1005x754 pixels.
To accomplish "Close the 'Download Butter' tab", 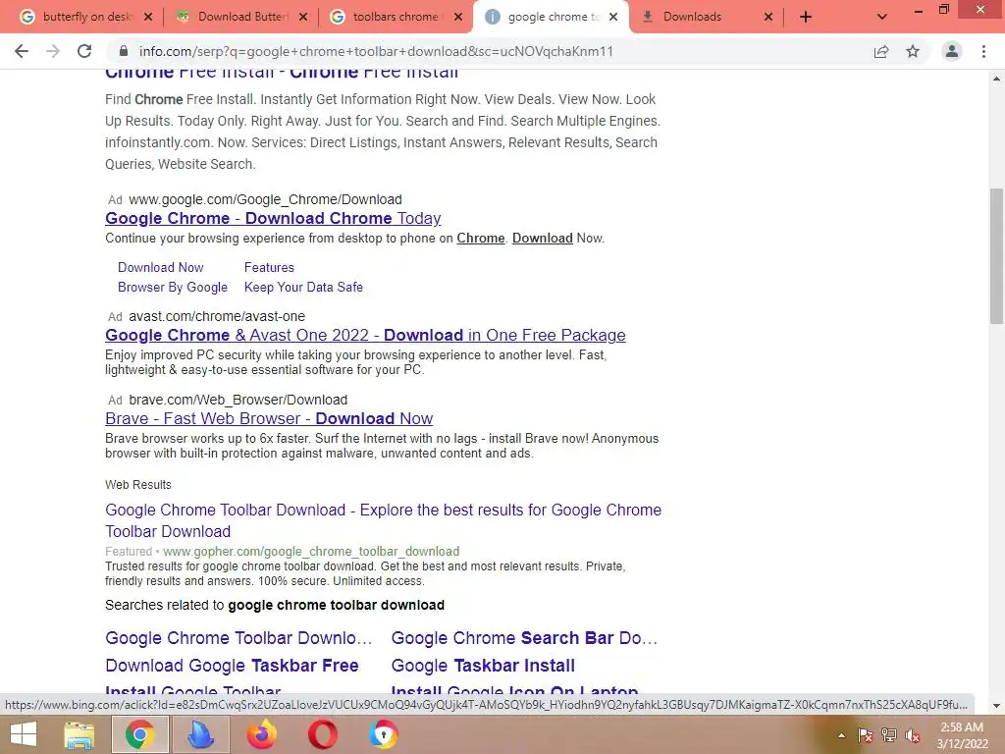I will click(303, 17).
